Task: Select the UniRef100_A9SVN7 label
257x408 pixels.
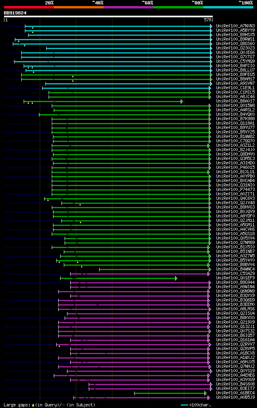Action: (x=235, y=84)
